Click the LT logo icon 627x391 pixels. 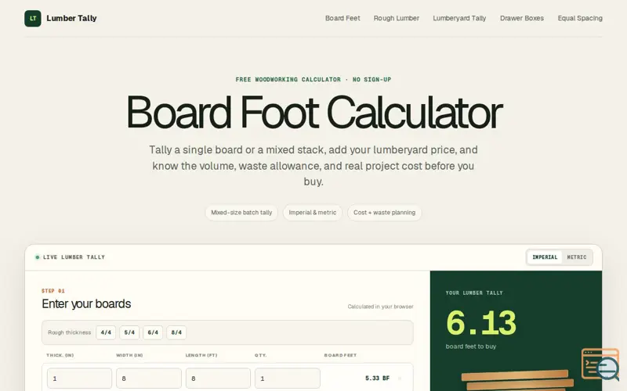(x=33, y=18)
